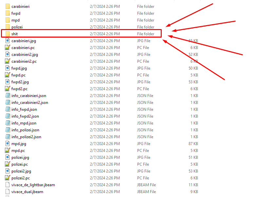Click the info_fwpd.json file icon
The image size is (254, 197).
point(8,109)
